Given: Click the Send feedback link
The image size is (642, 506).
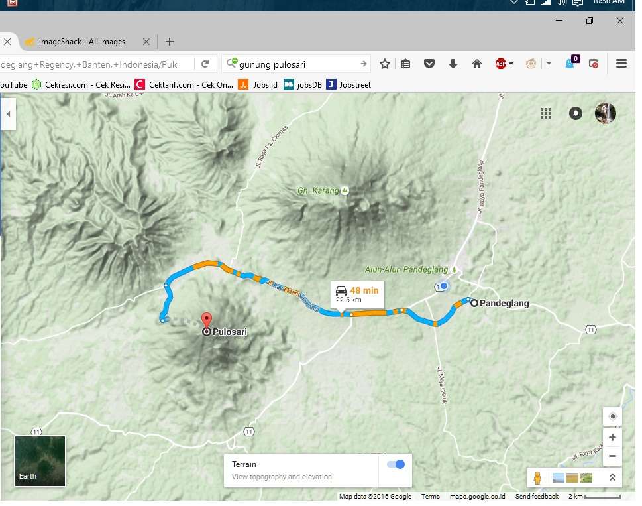Looking at the screenshot, I should coord(537,497).
